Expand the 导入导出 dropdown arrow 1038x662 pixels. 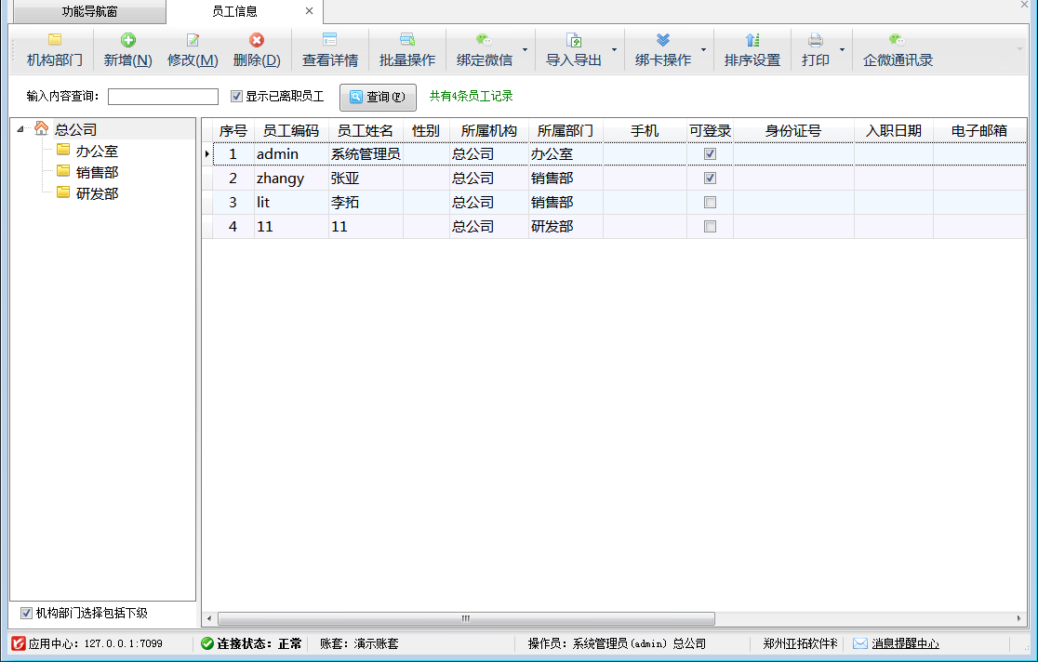click(614, 49)
